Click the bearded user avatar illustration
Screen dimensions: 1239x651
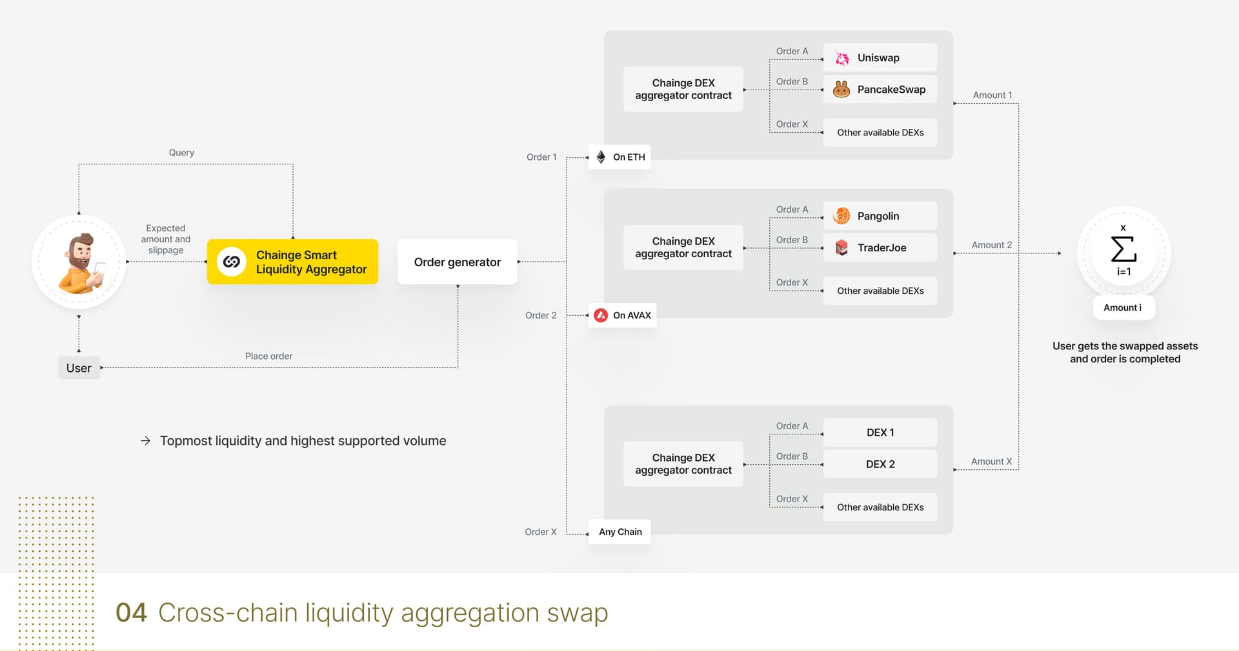click(x=80, y=263)
